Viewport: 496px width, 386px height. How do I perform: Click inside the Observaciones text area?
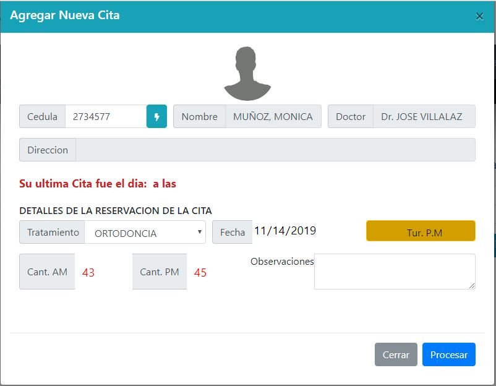click(x=394, y=271)
